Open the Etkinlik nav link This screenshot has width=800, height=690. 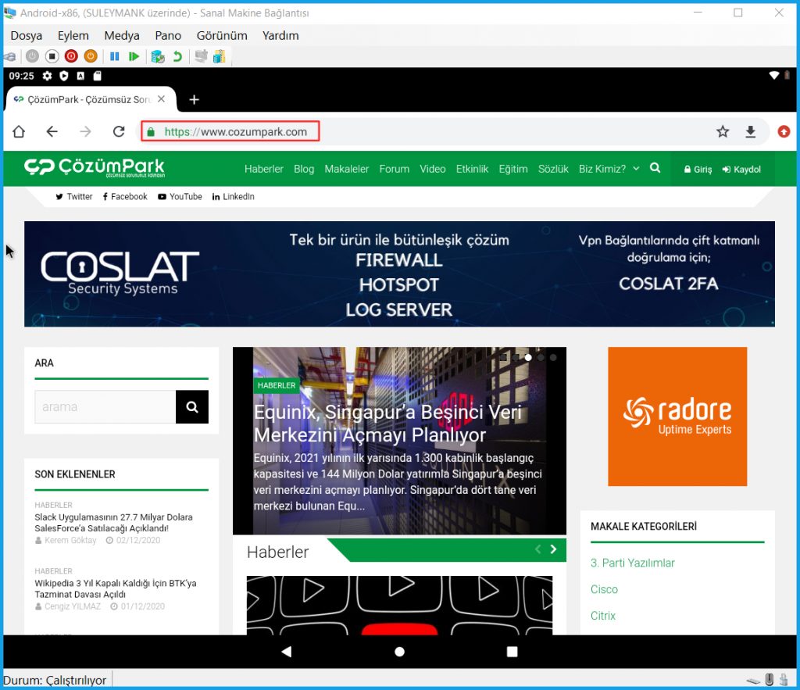[x=472, y=169]
